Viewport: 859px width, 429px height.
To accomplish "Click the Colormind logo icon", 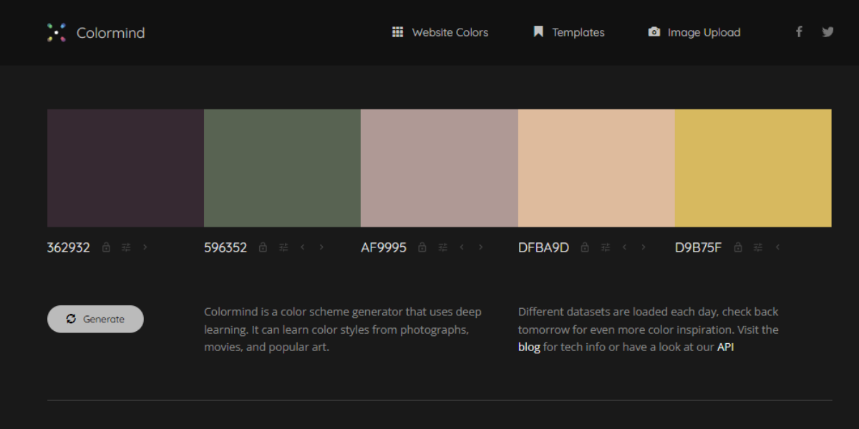I will tap(56, 32).
